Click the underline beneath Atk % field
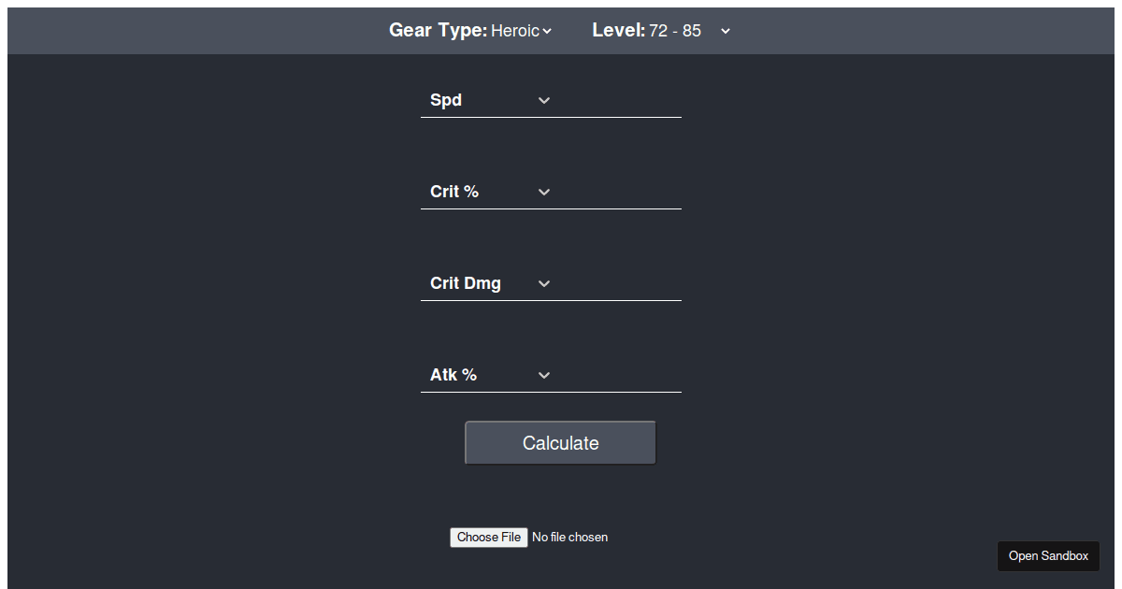This screenshot has height=589, width=1122. 551,391
